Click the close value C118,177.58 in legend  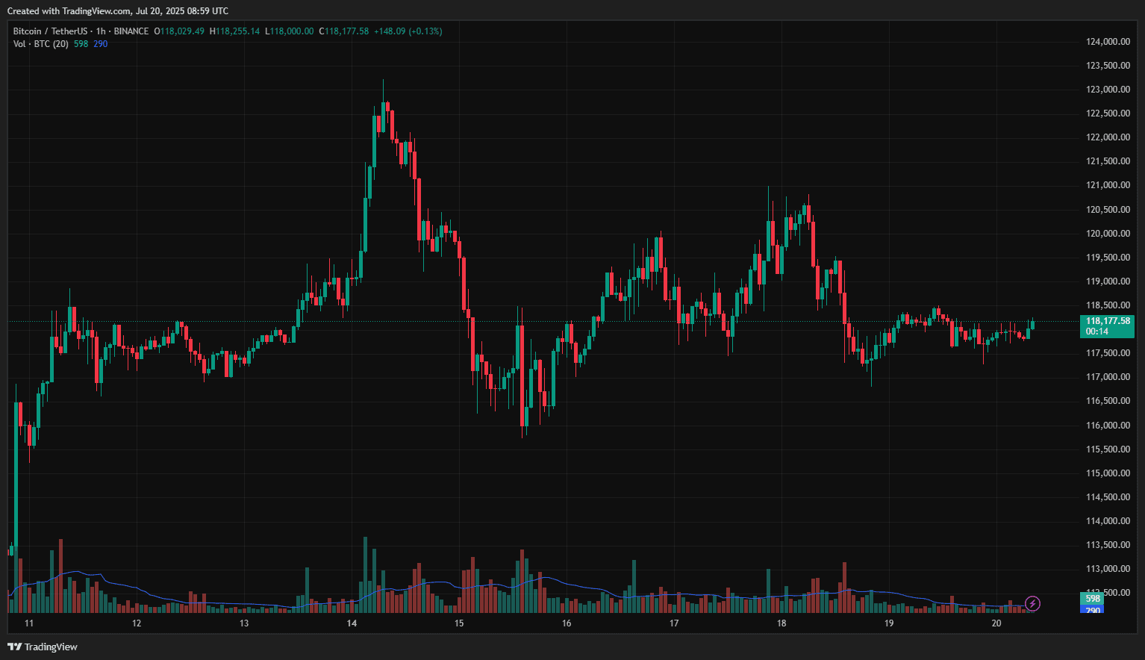344,31
